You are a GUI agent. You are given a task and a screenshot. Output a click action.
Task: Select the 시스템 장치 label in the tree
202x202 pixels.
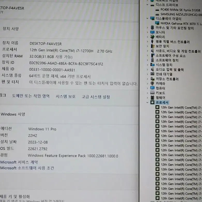164,65
